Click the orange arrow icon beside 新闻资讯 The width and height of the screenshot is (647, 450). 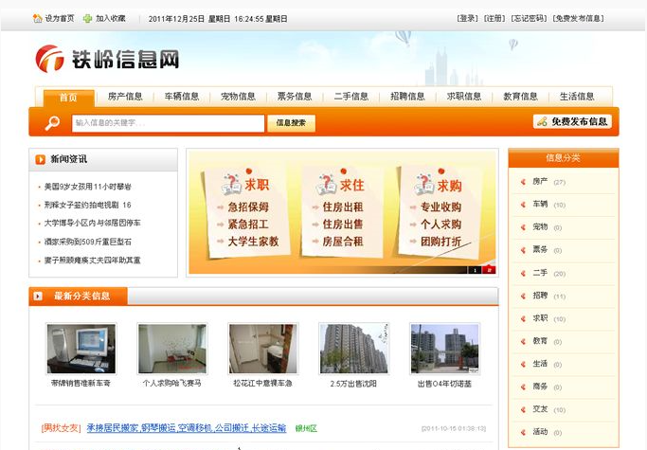point(40,159)
